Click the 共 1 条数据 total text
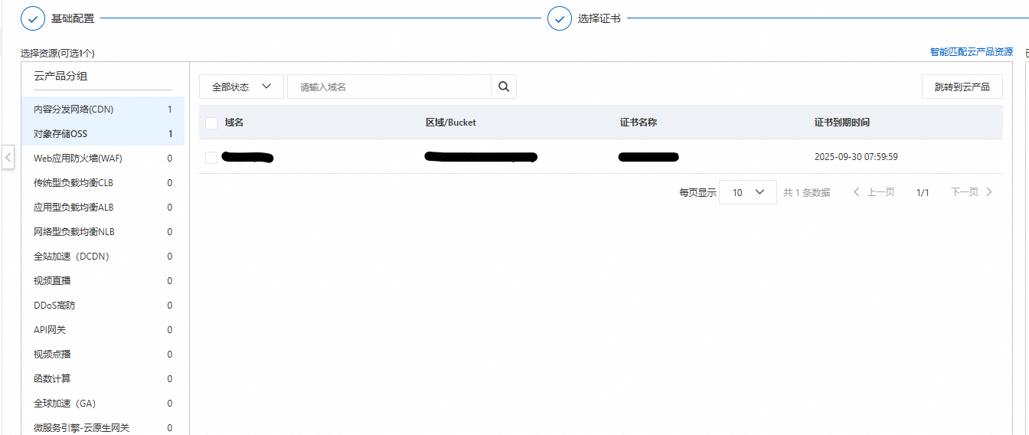The height and width of the screenshot is (435, 1029). click(x=807, y=192)
